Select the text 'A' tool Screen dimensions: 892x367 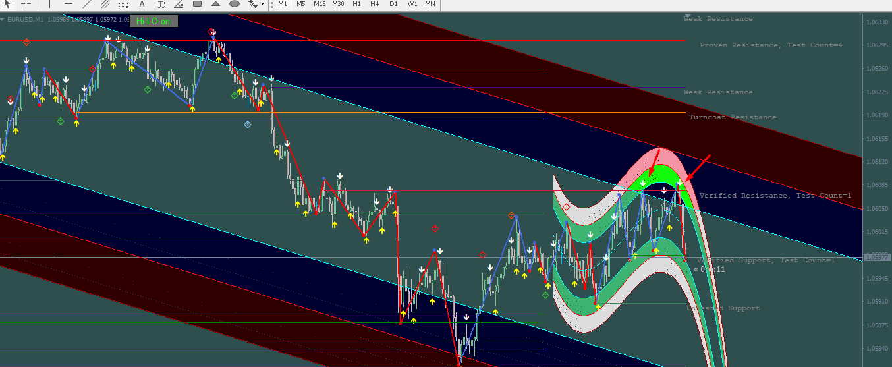(142, 4)
